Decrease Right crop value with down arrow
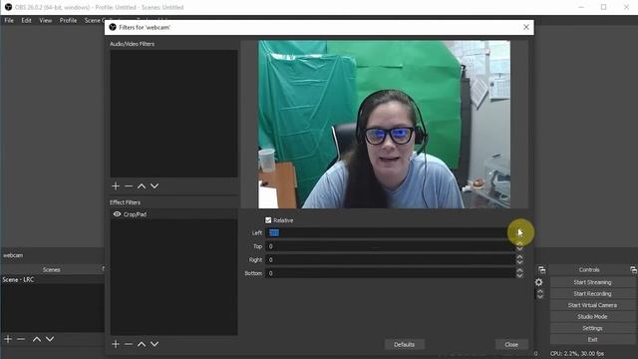This screenshot has height=359, width=638. 519,262
